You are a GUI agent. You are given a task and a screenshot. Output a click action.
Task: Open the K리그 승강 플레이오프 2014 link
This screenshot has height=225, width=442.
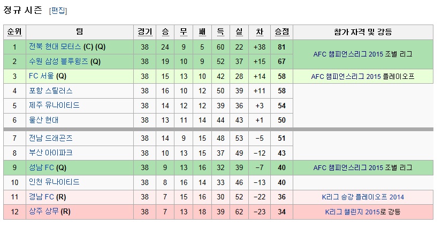[x=363, y=197]
